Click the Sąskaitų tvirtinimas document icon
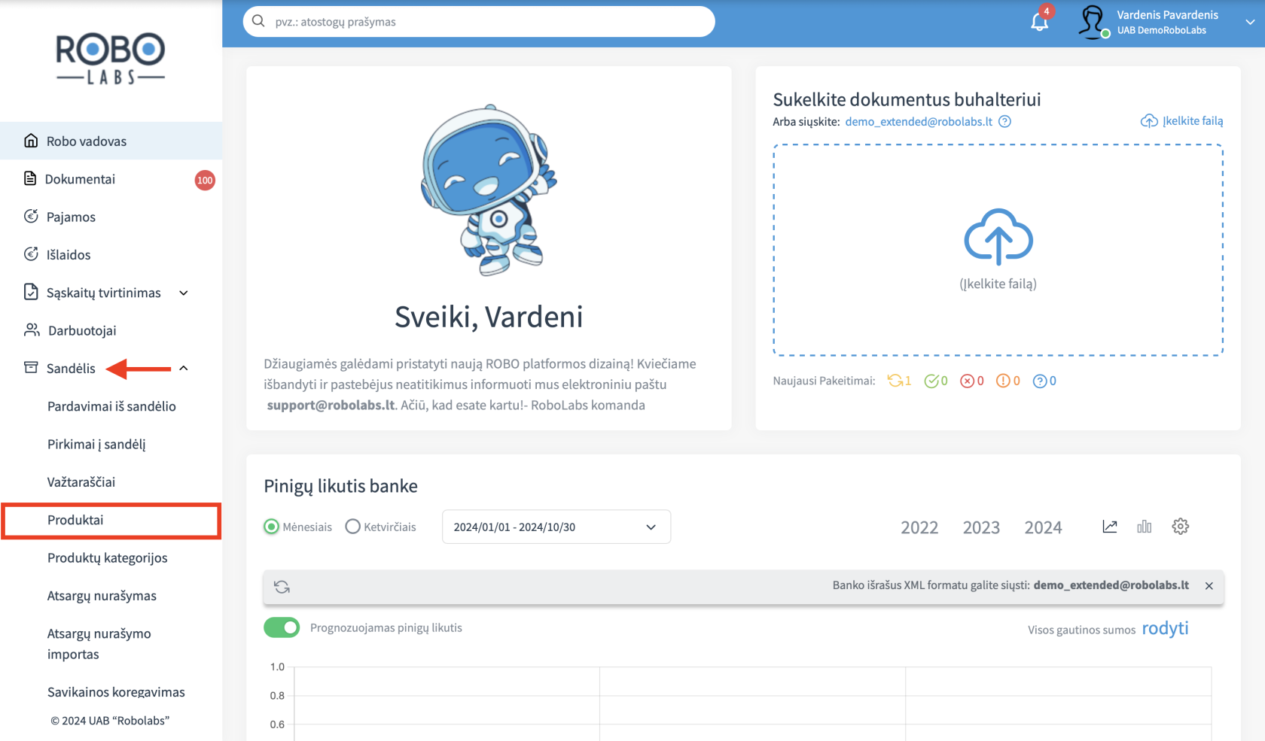The width and height of the screenshot is (1265, 741). 31,292
